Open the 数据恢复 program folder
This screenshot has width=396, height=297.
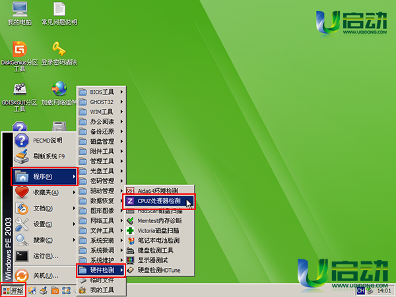(101, 201)
